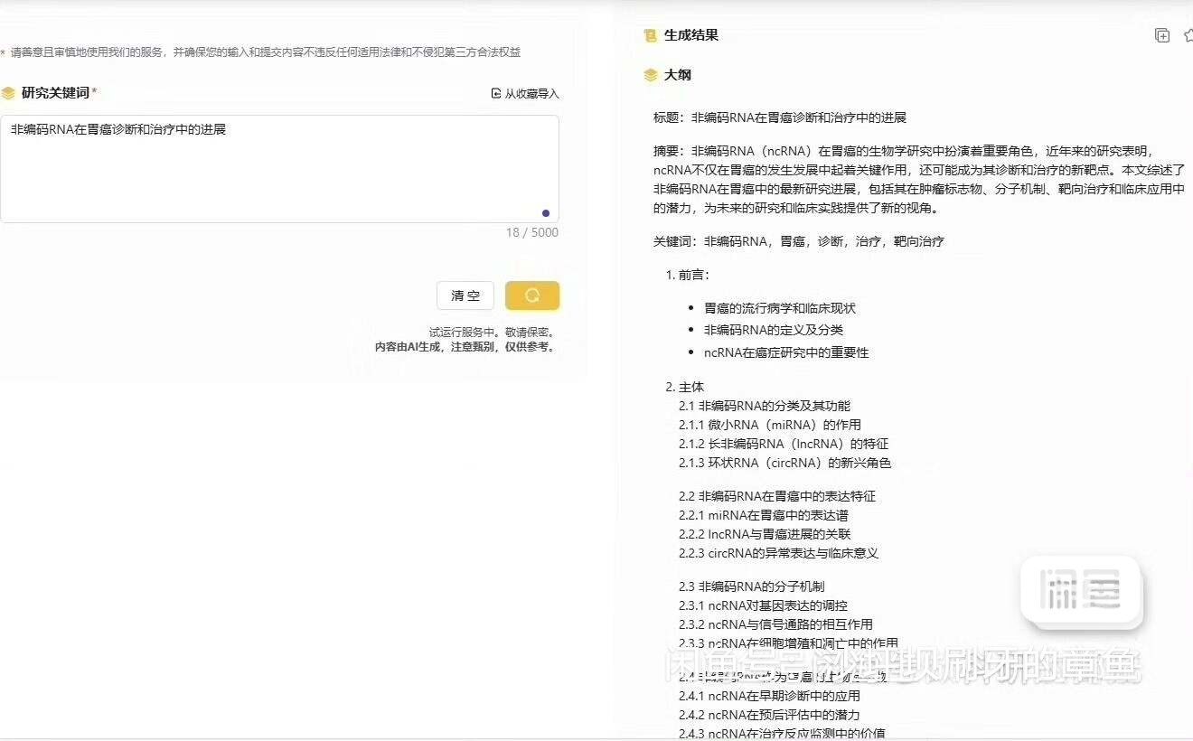Click the 研究关键词 field label

click(x=55, y=93)
